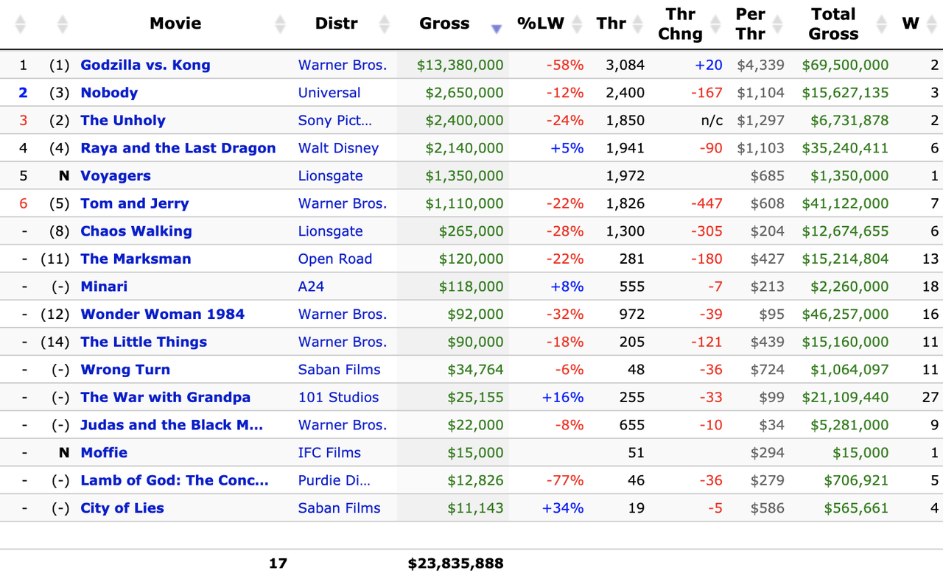The height and width of the screenshot is (576, 943).
Task: Open Lamb of God: The Conc… link
Action: pos(175,480)
